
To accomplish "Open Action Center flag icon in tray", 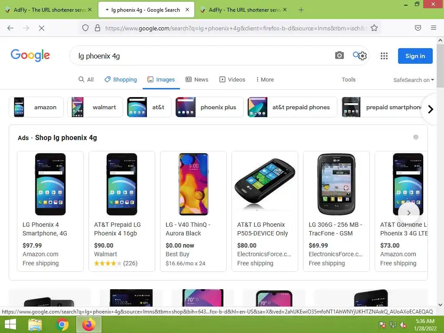I will coord(382,325).
